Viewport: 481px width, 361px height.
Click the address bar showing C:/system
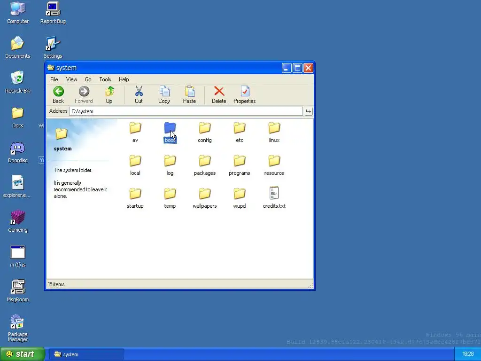tap(186, 111)
